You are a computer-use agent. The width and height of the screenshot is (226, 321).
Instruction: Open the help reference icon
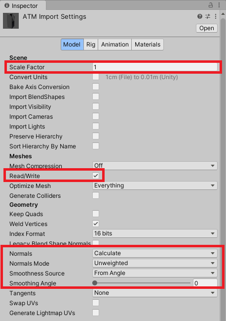[x=200, y=16]
